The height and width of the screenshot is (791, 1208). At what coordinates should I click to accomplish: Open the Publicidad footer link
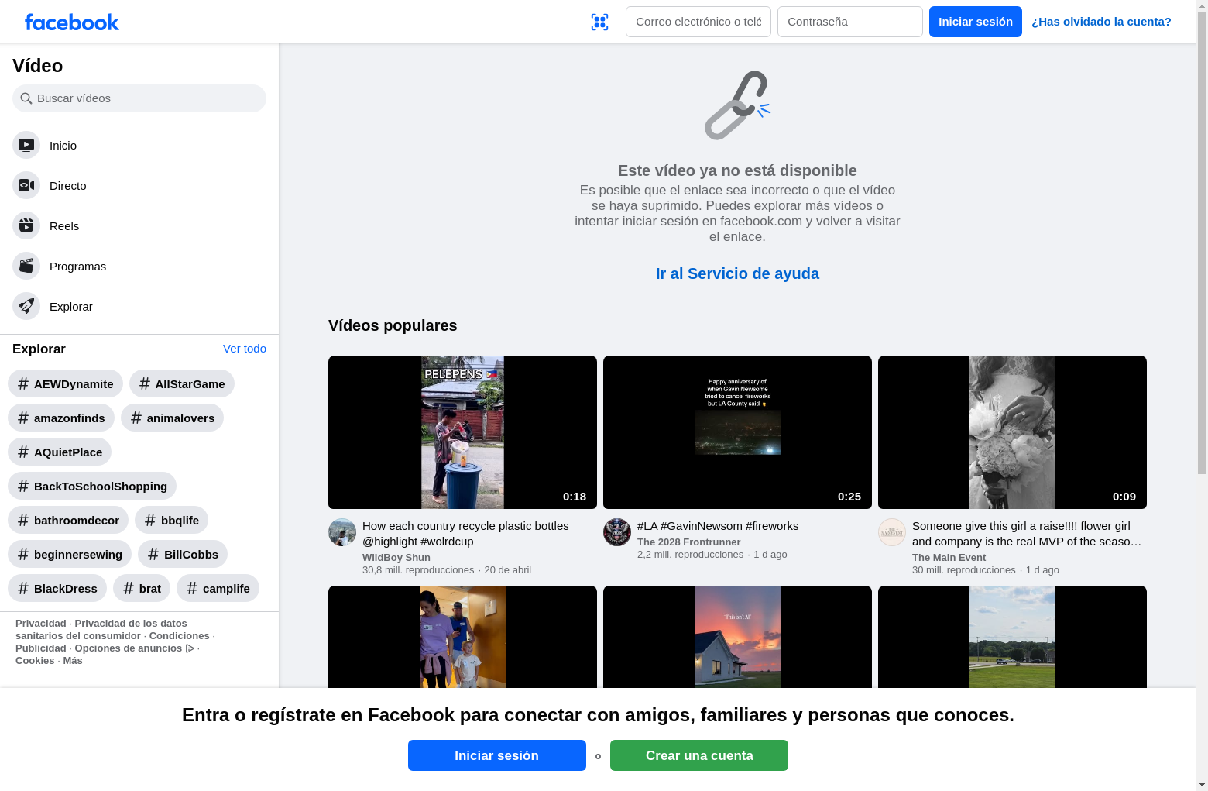pyautogui.click(x=41, y=648)
